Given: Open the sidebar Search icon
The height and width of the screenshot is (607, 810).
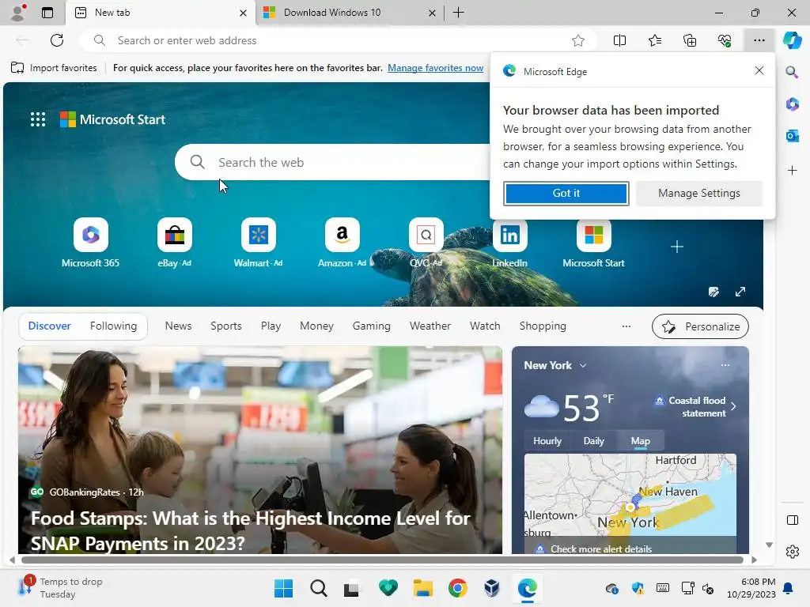Looking at the screenshot, I should [792, 72].
